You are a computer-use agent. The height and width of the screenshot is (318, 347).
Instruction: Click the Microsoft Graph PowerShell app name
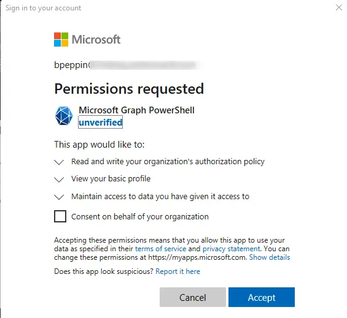pos(136,110)
